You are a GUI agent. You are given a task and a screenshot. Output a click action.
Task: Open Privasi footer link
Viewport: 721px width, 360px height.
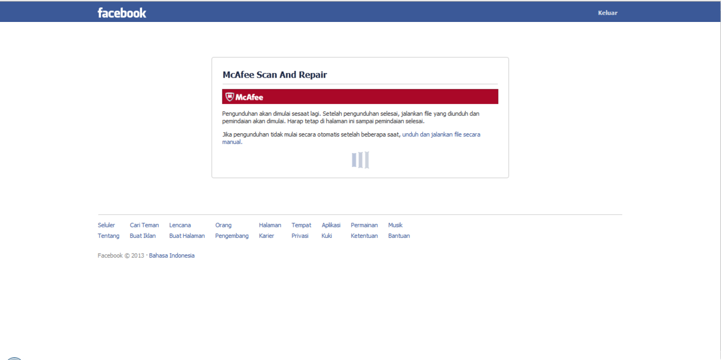point(300,236)
